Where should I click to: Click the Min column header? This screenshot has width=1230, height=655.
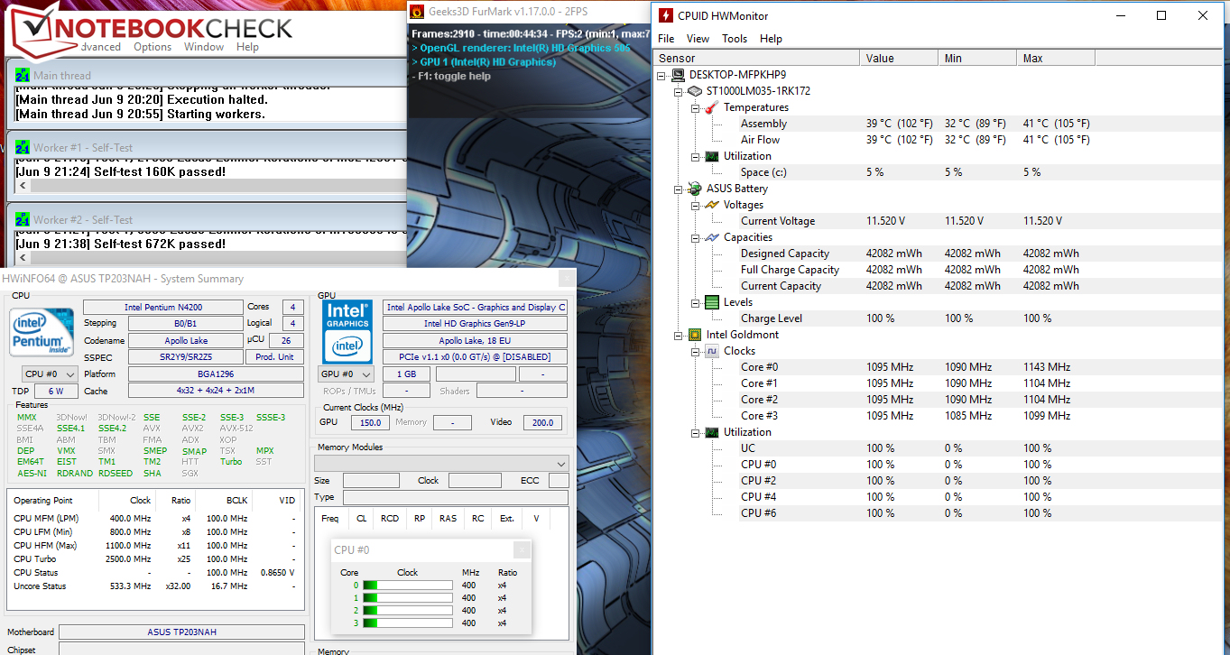977,58
